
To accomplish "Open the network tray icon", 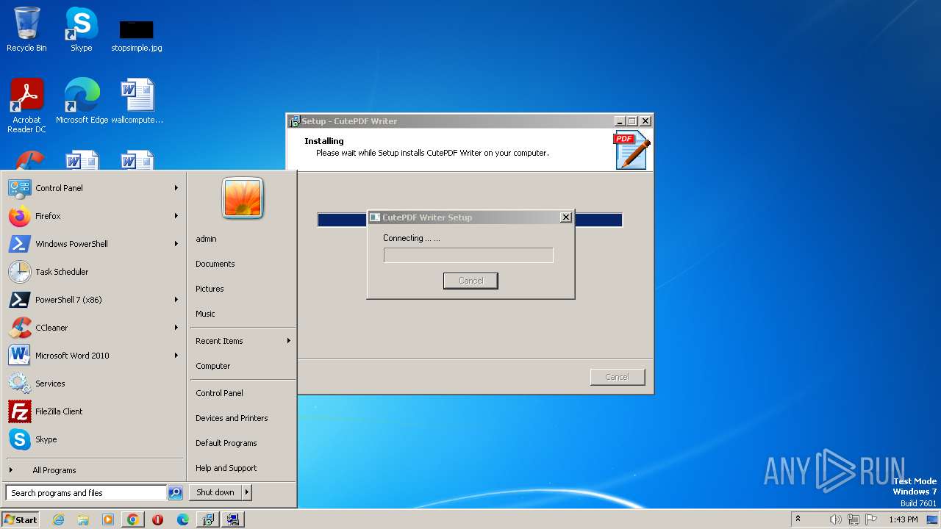I will [853, 519].
